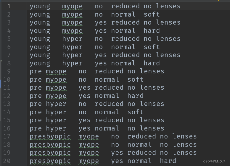Click the word "soft" on line 2

pos(152,14)
